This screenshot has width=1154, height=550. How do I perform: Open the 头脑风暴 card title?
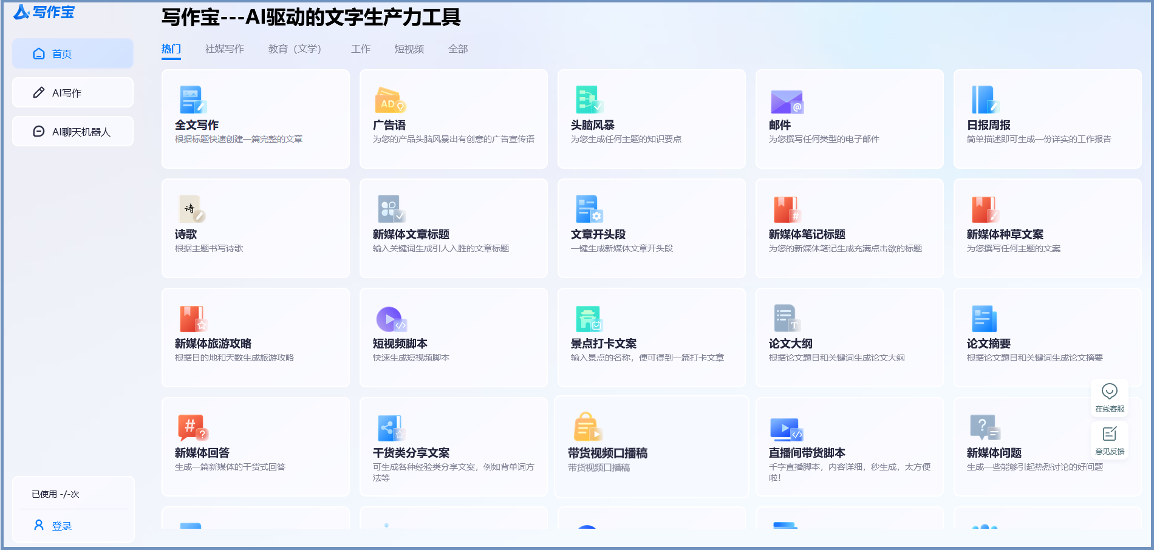(x=593, y=125)
